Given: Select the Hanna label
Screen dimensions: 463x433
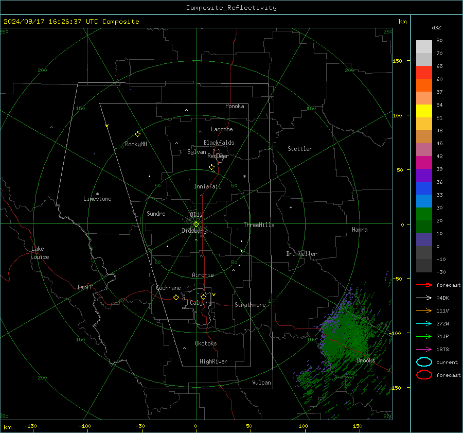Looking at the screenshot, I should coord(360,230).
